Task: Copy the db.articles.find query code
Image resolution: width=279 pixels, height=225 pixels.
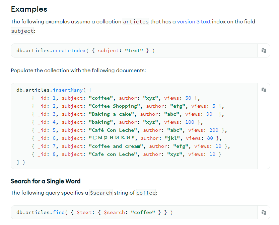Action: point(264,212)
